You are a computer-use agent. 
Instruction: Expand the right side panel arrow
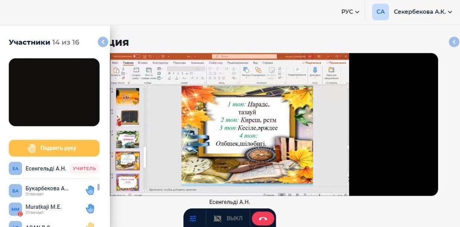[454, 42]
